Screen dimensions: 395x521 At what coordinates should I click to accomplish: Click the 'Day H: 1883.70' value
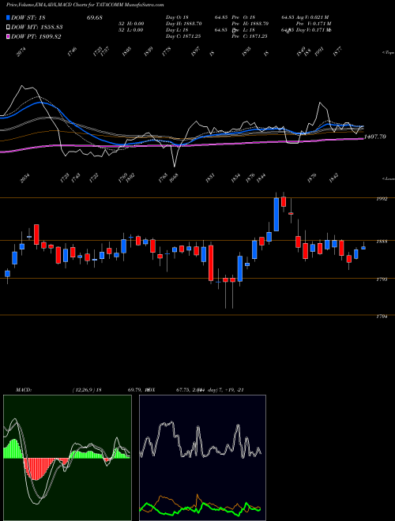(184, 24)
